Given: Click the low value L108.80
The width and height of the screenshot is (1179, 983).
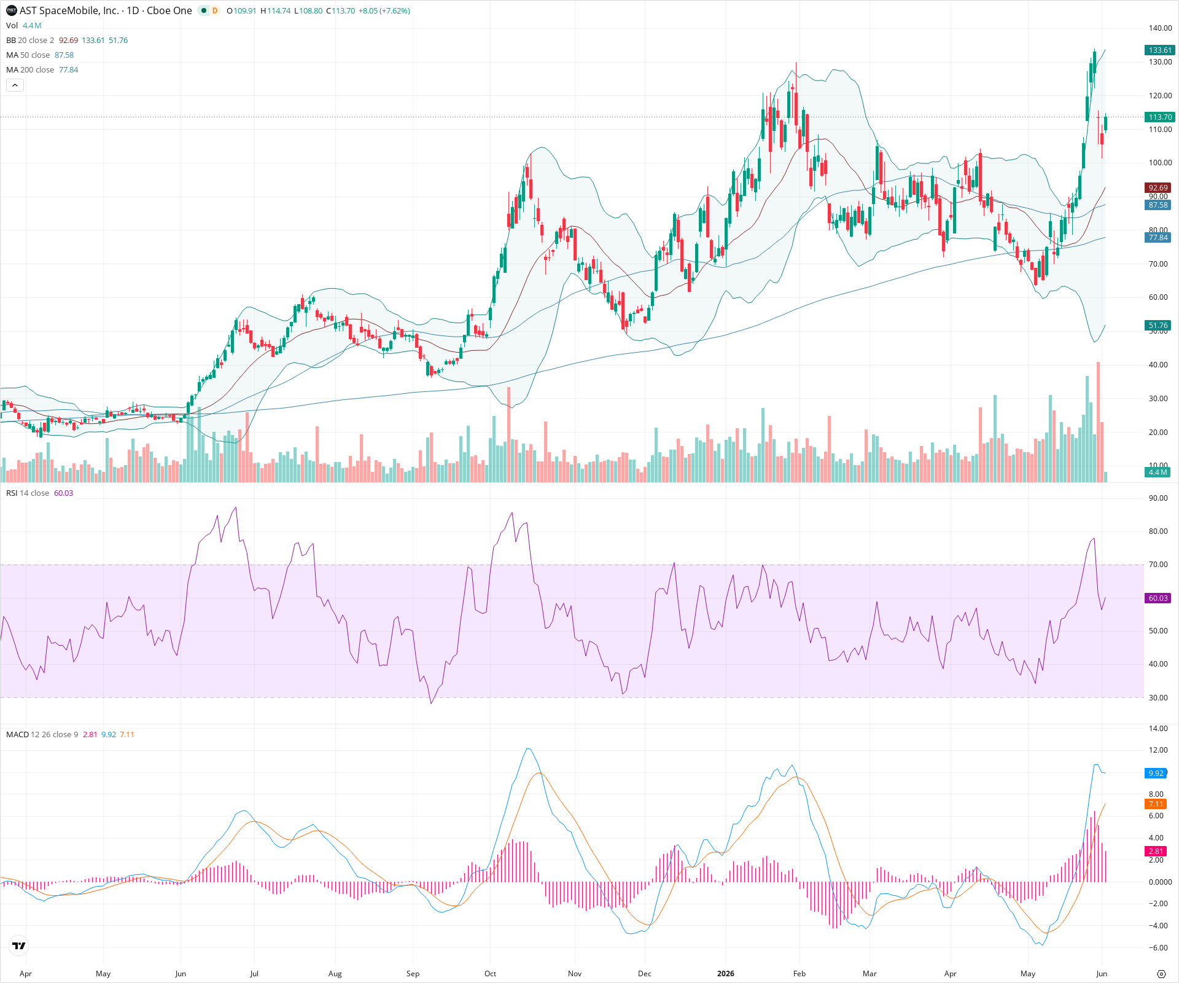Looking at the screenshot, I should [x=308, y=10].
